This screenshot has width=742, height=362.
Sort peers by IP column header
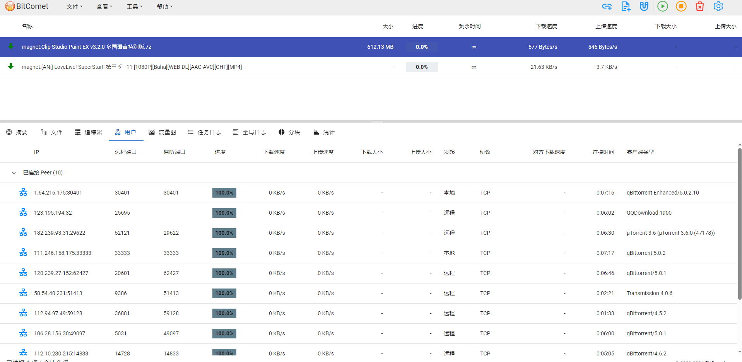pos(36,152)
